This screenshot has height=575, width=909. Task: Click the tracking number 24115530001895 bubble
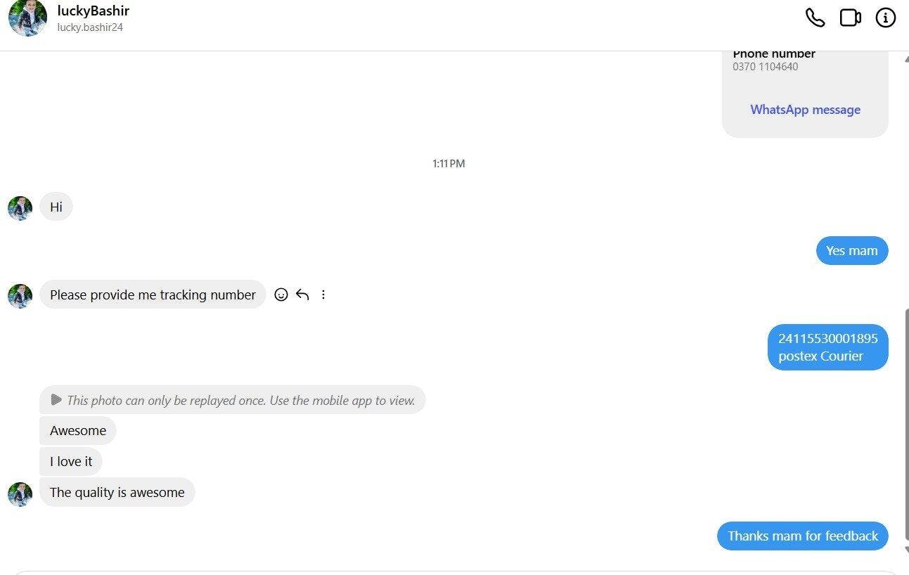coord(827,347)
